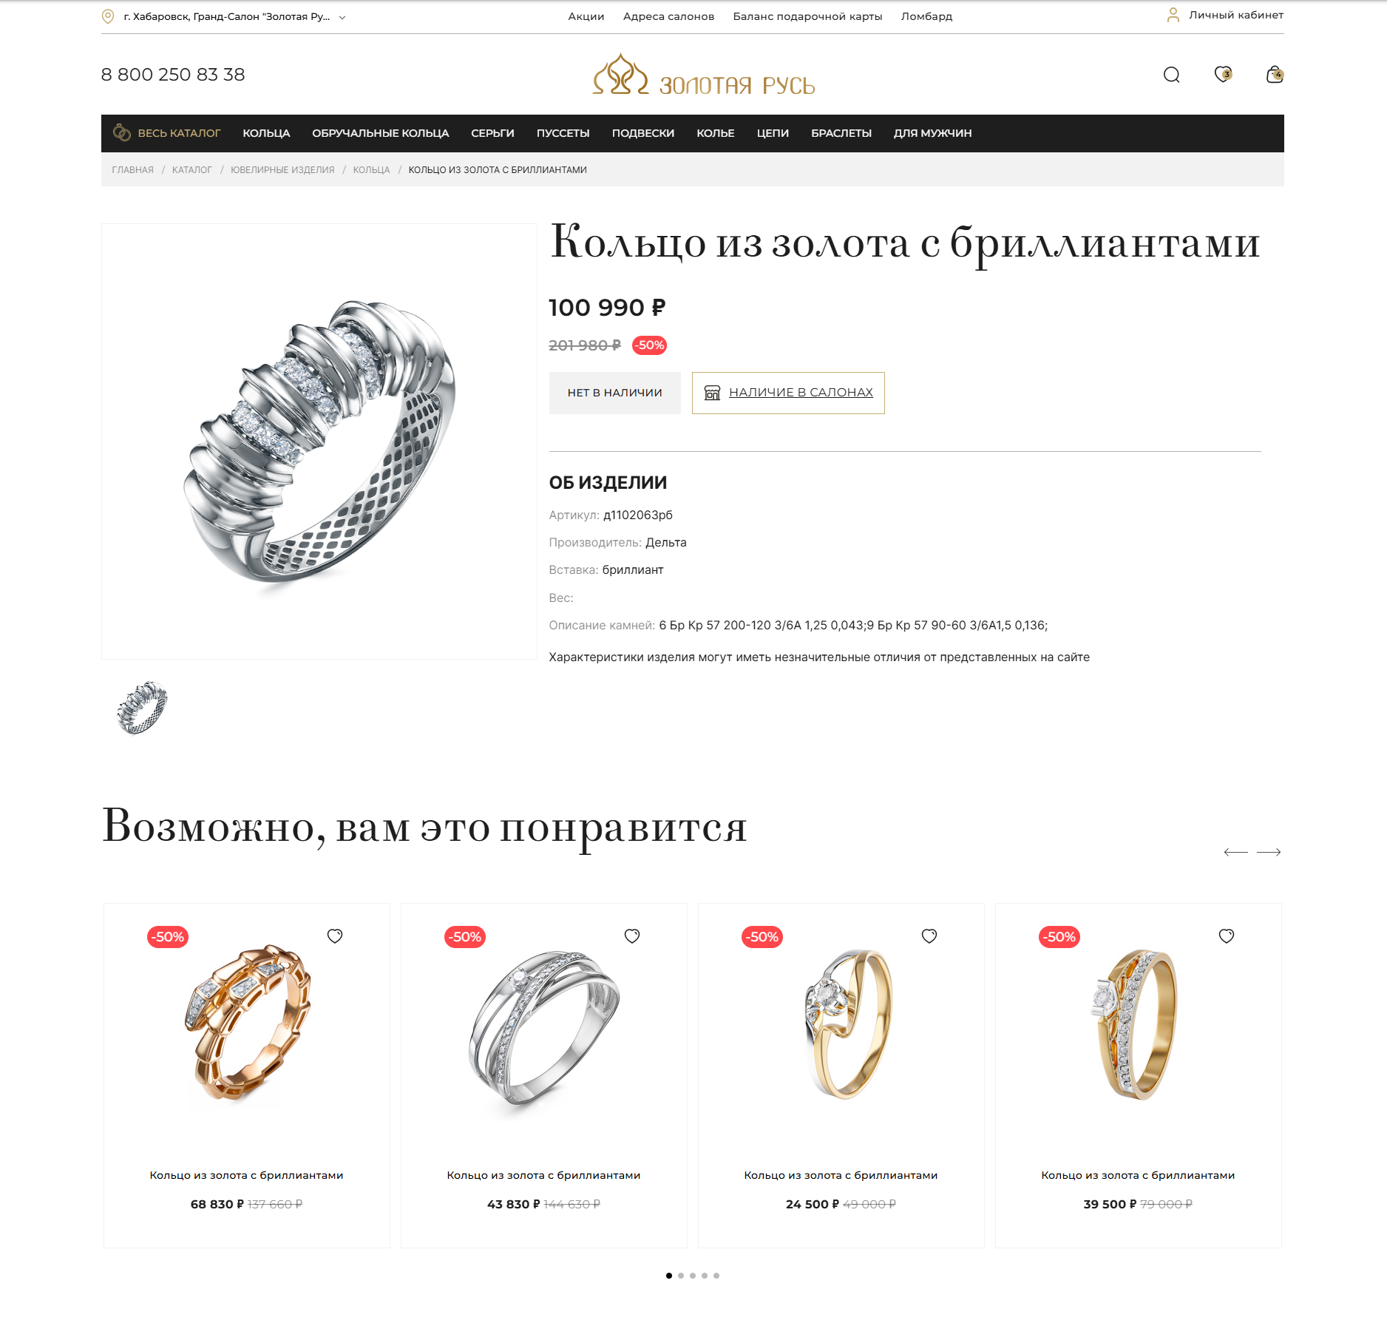
Task: Click the user account profile icon
Action: [x=1173, y=15]
